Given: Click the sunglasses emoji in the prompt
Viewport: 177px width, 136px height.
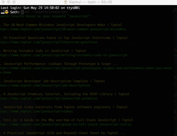Looking at the screenshot, I should tap(7, 12).
